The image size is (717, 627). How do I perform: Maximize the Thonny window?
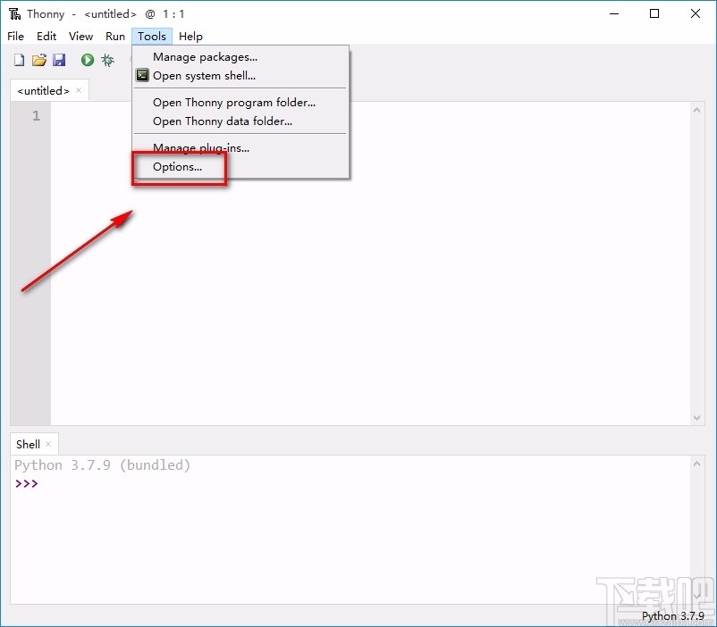(x=654, y=13)
